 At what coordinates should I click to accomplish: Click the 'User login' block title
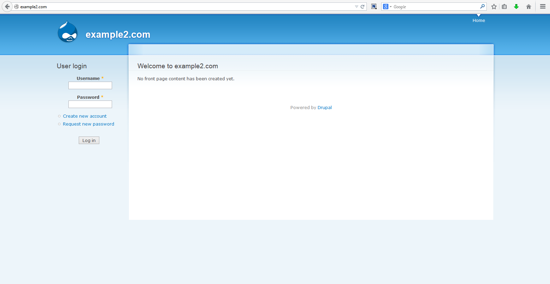[x=72, y=66]
